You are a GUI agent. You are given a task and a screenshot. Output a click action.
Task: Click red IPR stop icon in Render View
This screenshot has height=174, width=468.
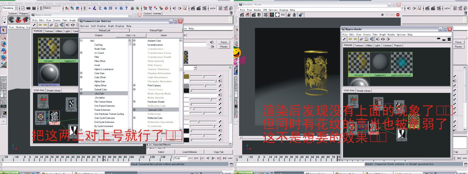[x=398, y=15]
